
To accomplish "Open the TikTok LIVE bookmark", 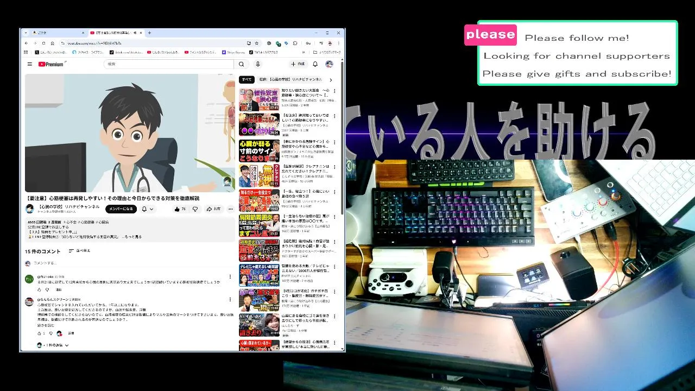I will [263, 52].
